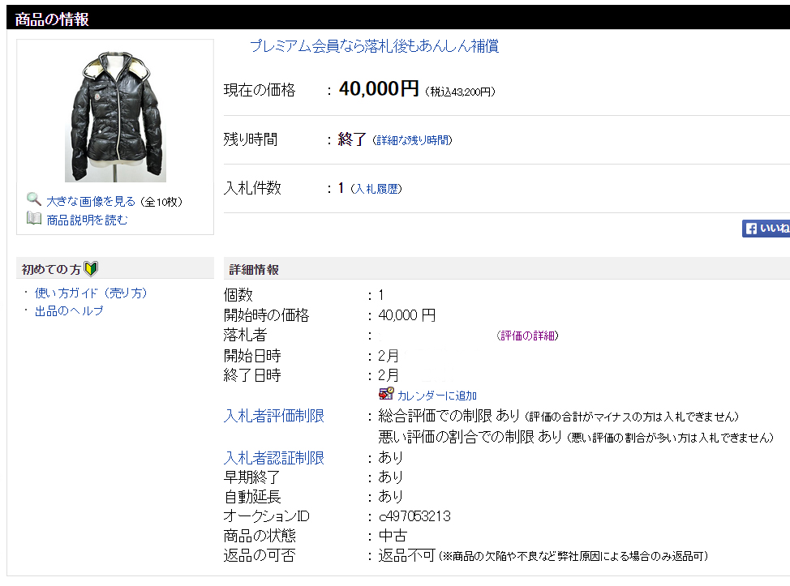Click the starting price 40,000 円 value

[x=406, y=315]
